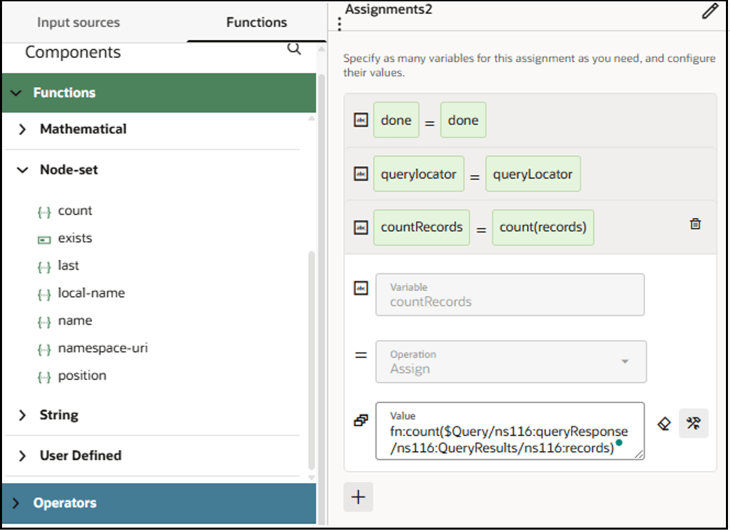Open the expression builder wrench icon

[693, 423]
